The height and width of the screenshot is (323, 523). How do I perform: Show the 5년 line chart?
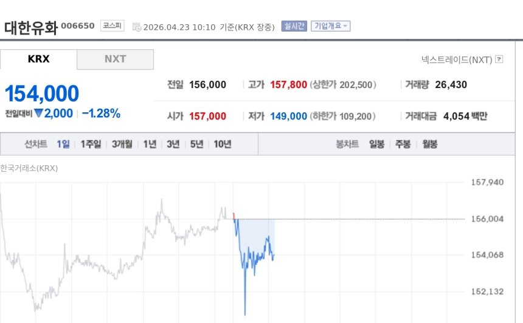(196, 144)
